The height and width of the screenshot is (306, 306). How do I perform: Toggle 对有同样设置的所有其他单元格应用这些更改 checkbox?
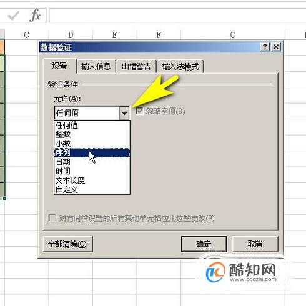(52, 218)
